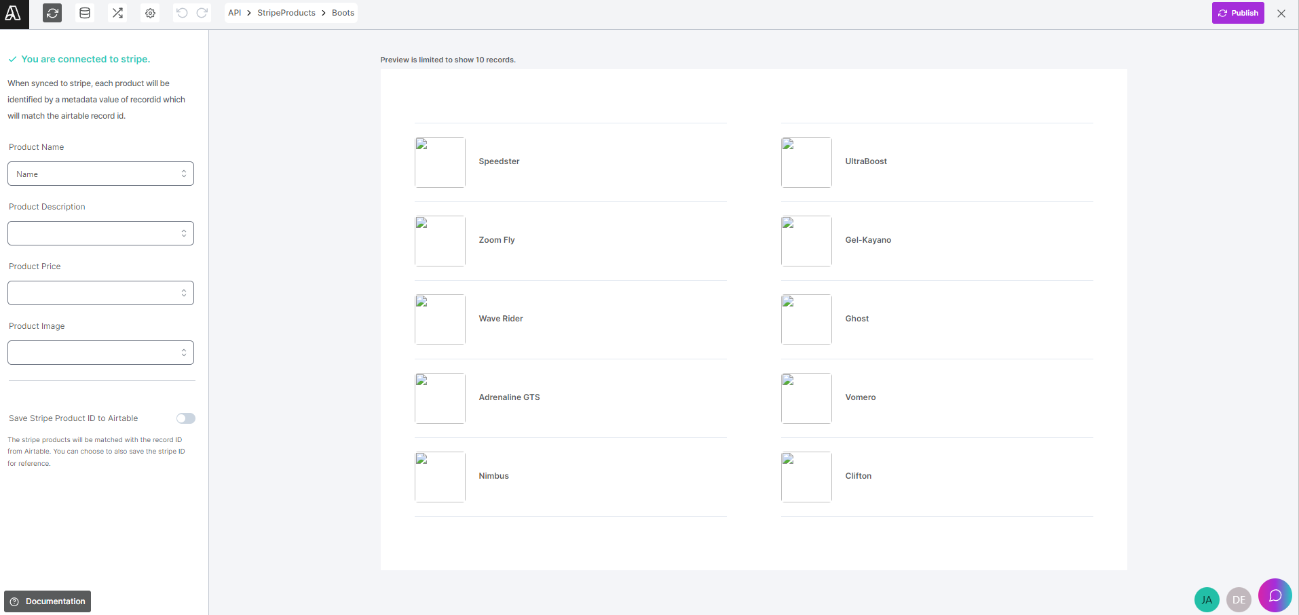The height and width of the screenshot is (615, 1299).
Task: Click the UltraBoost product thumbnail
Action: coord(806,162)
